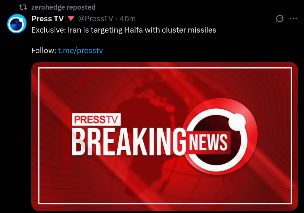This screenshot has height=213, width=304.
Task: Click the small PRESSTV logo label in banner
Action: [x=96, y=120]
